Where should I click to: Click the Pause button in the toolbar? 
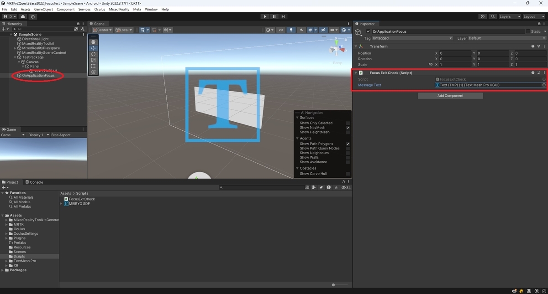(274, 16)
